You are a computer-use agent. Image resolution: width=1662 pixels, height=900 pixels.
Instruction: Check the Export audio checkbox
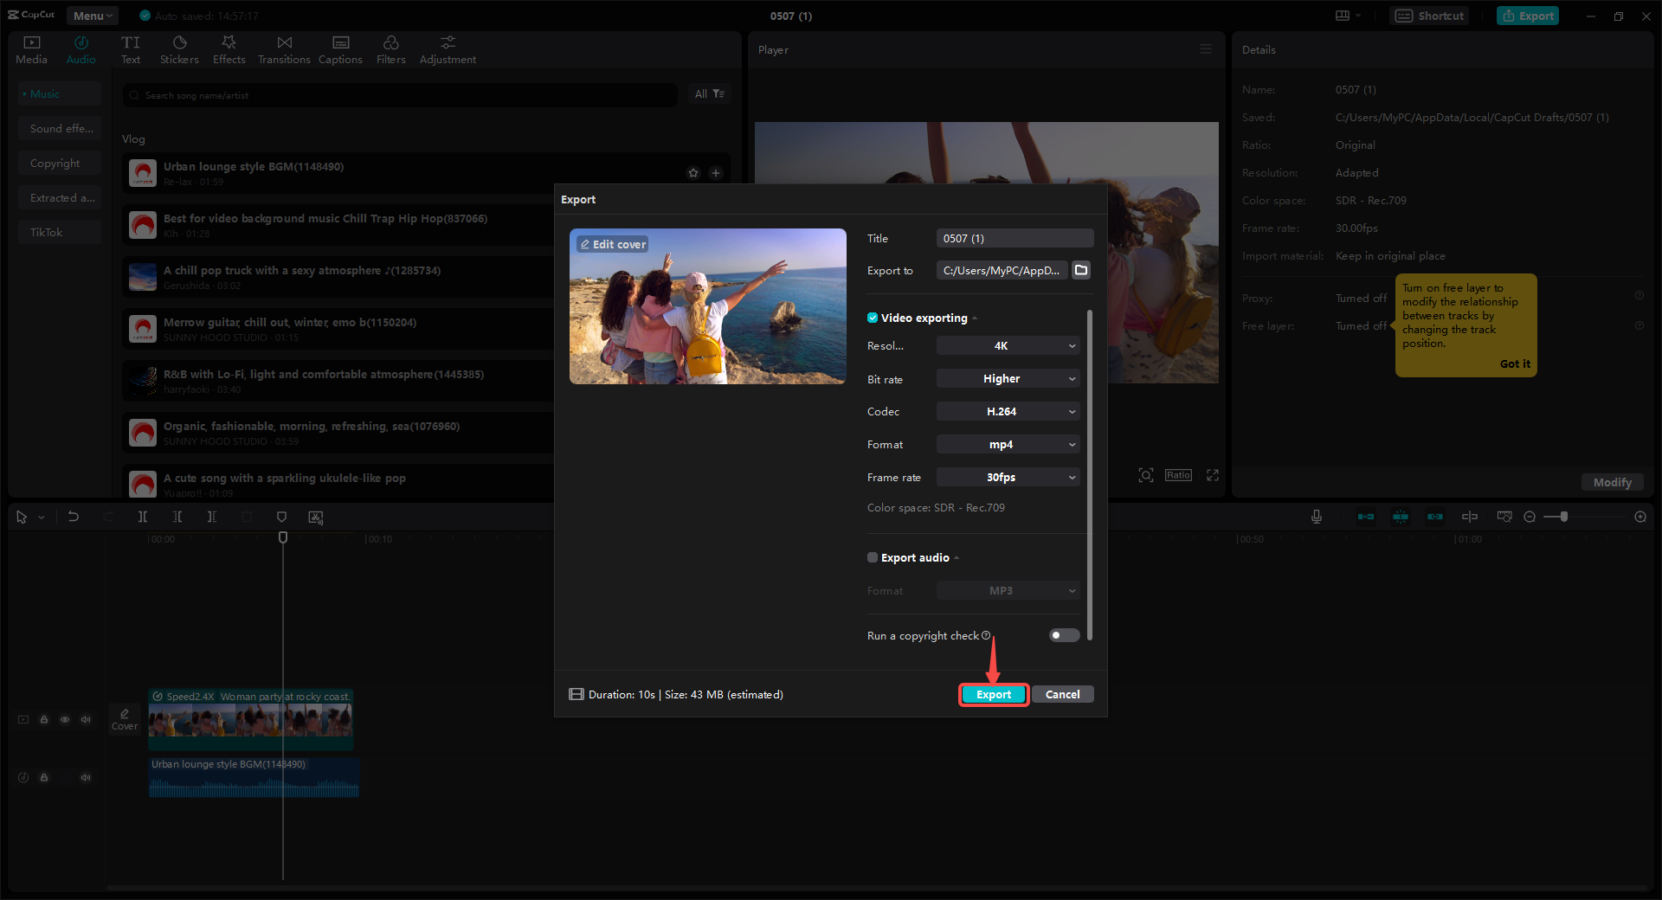coord(872,557)
